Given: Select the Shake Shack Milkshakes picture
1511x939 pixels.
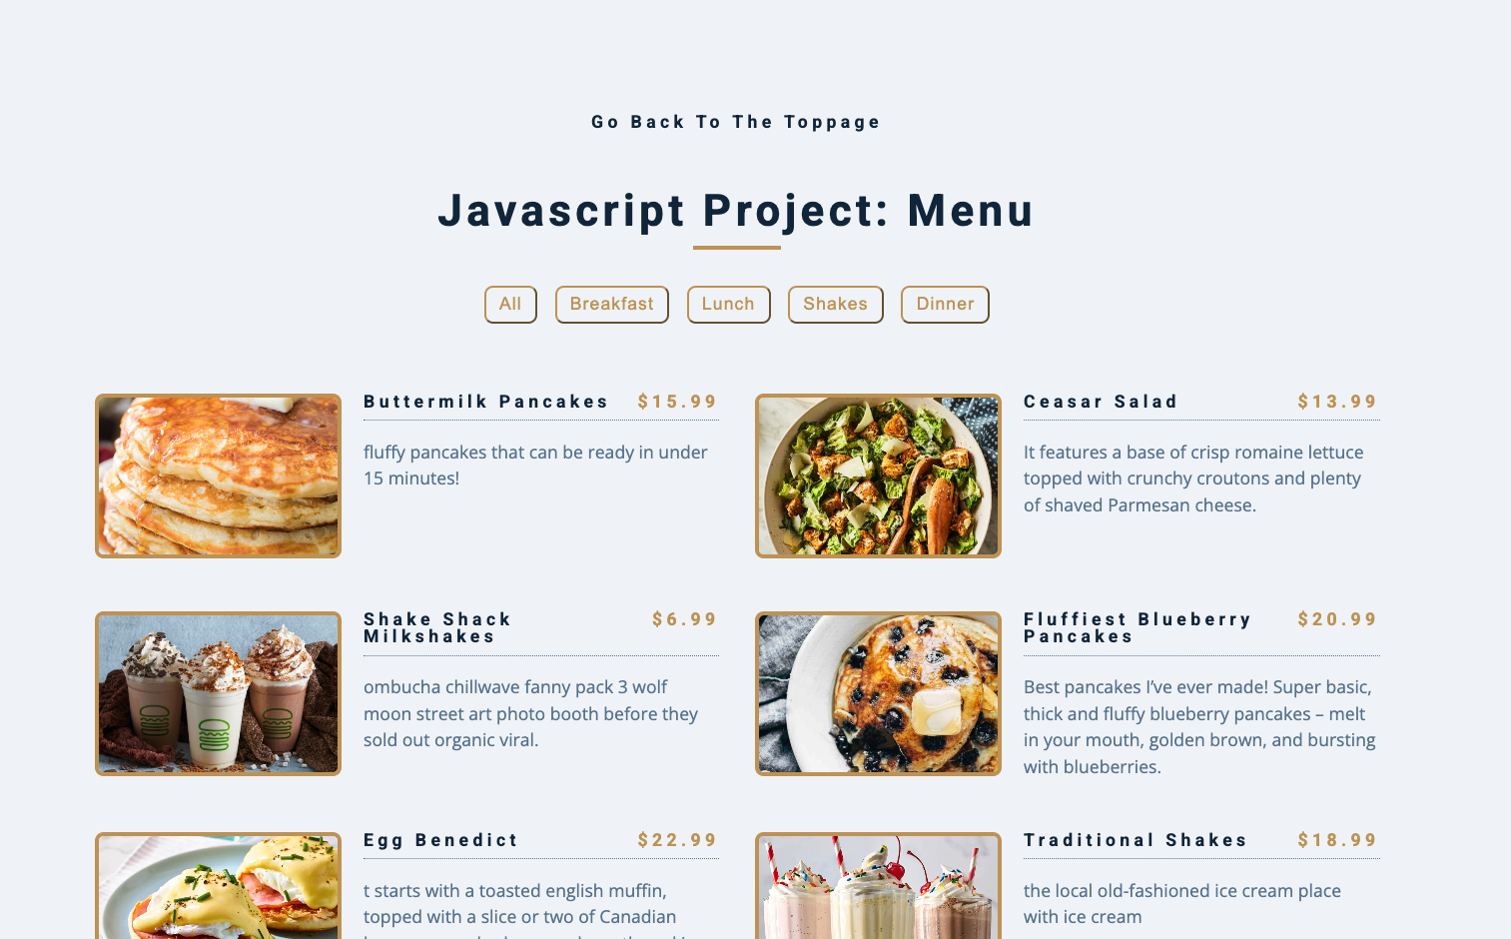Looking at the screenshot, I should (218, 693).
